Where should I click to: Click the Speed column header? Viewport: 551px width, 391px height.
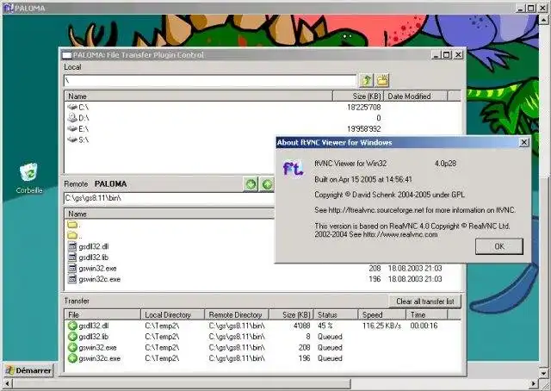(382, 314)
